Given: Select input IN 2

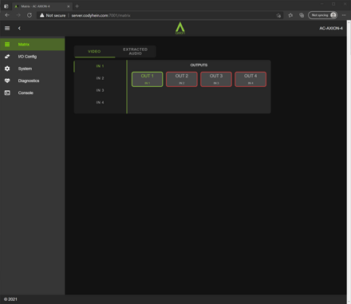Looking at the screenshot, I should 100,78.
